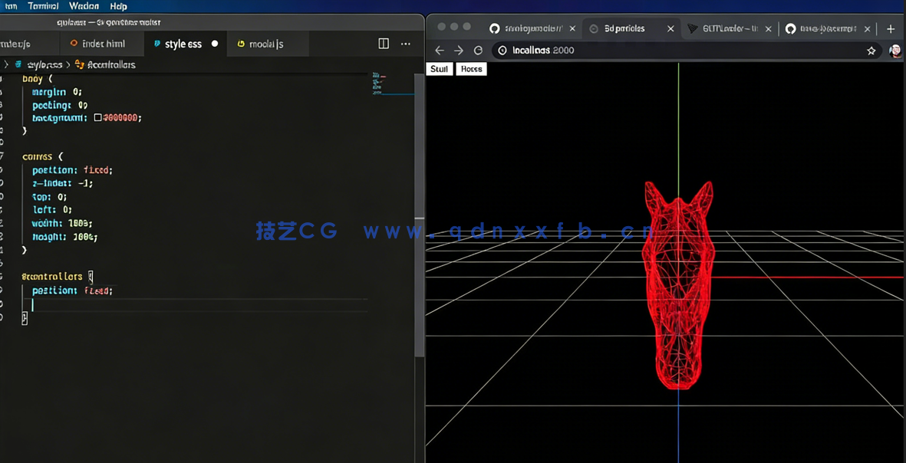
Task: Click the split editor icon in VS Code
Action: pyautogui.click(x=383, y=44)
